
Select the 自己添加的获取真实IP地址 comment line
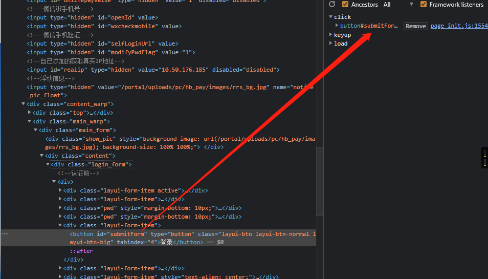tap(76, 61)
